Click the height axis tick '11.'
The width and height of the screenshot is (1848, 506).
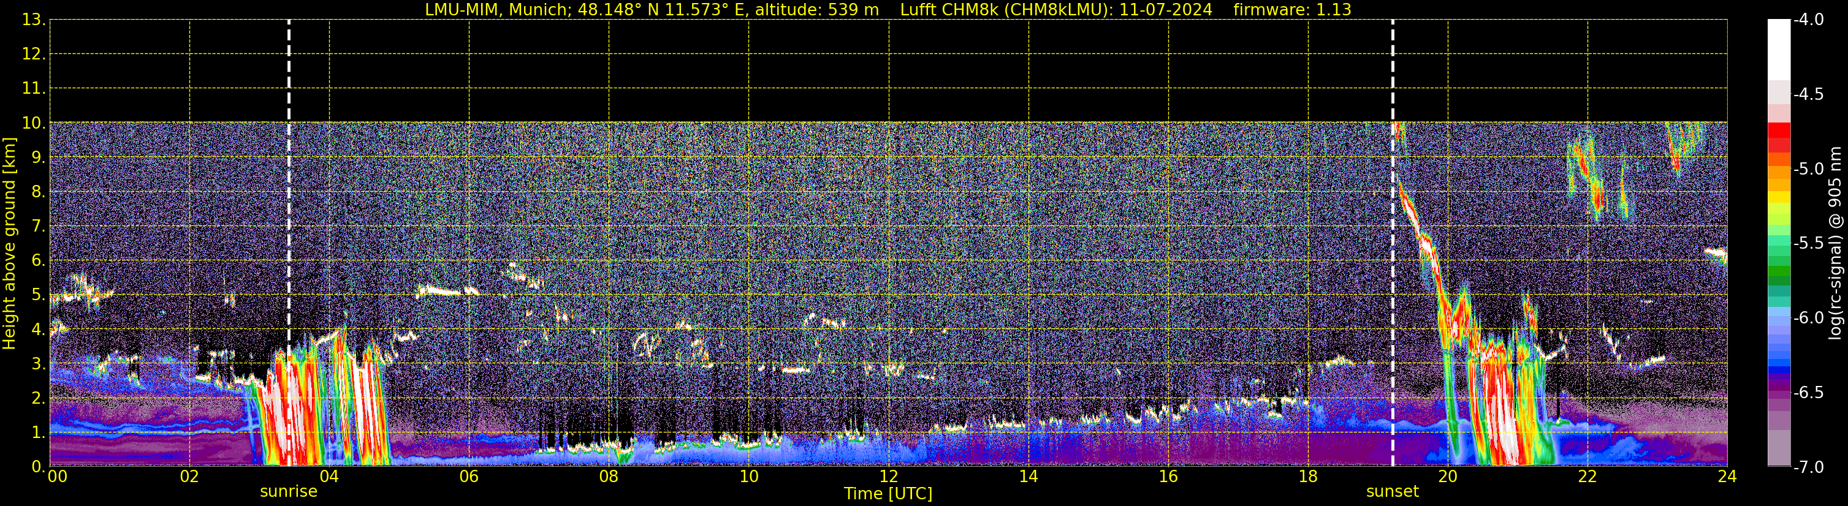pos(34,89)
